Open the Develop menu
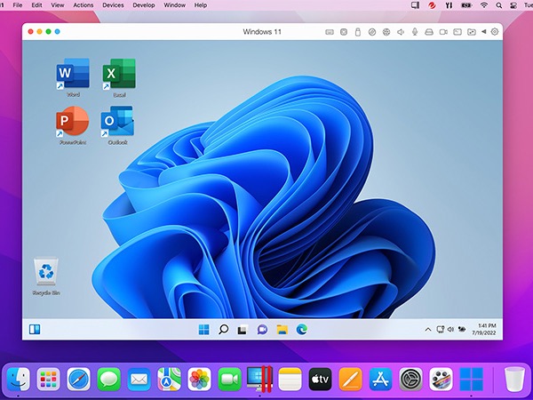The width and height of the screenshot is (533, 400). point(144,5)
